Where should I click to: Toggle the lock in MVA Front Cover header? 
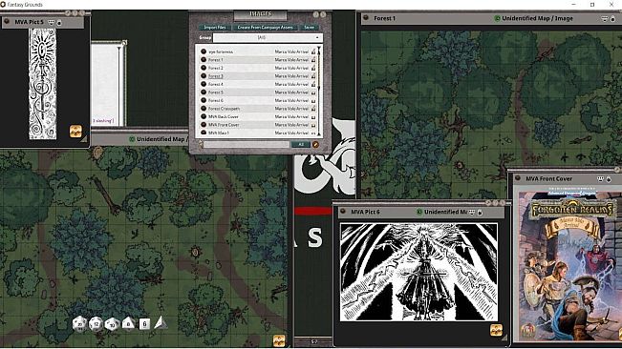609,179
